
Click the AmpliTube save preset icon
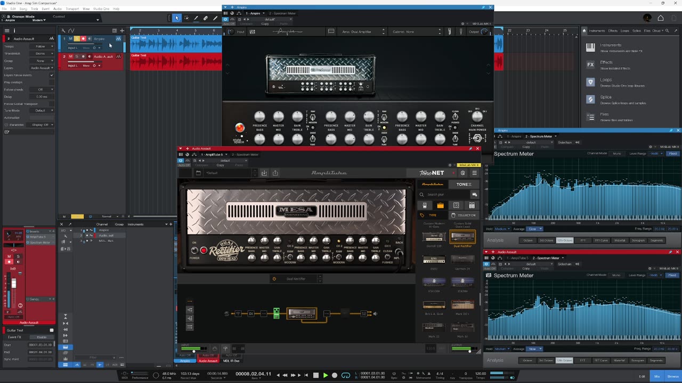coord(264,173)
